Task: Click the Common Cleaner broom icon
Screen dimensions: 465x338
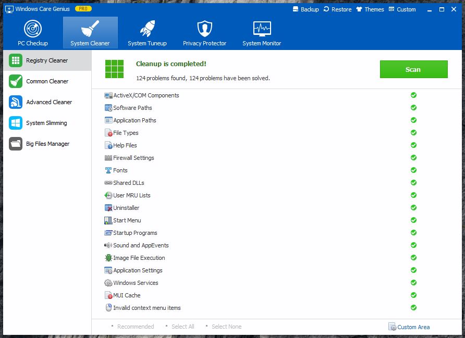Action: click(16, 81)
